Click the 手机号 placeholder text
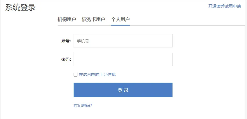247x119 pixels. point(83,41)
